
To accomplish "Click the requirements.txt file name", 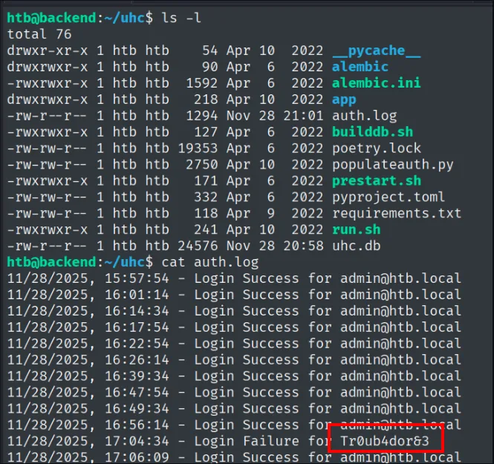I will coord(397,214).
